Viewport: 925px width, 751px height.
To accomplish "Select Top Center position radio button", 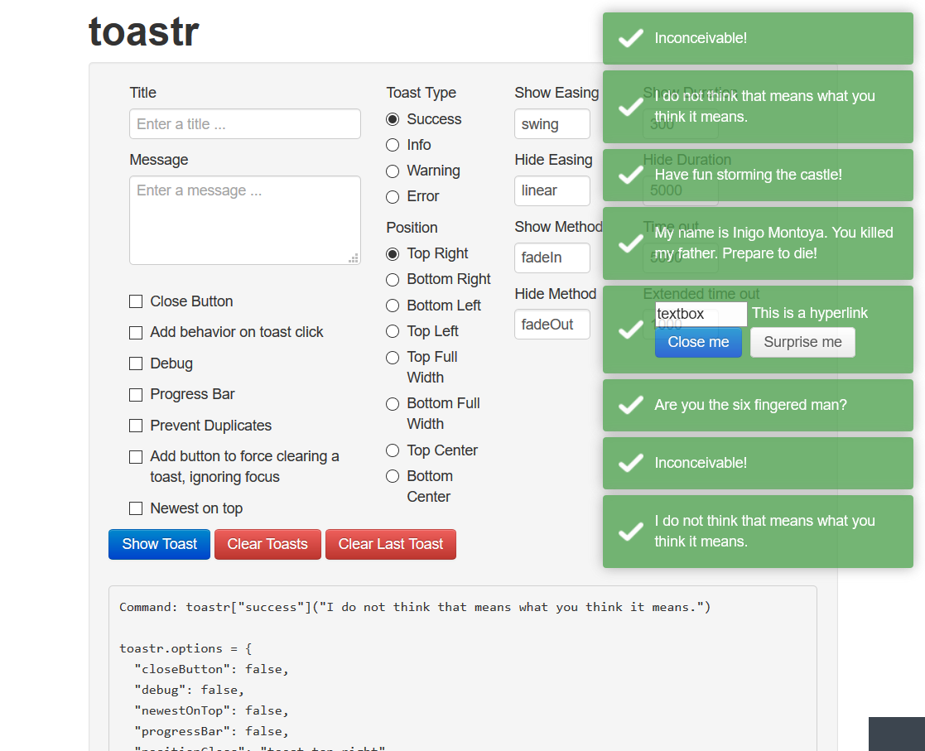I will tap(393, 450).
